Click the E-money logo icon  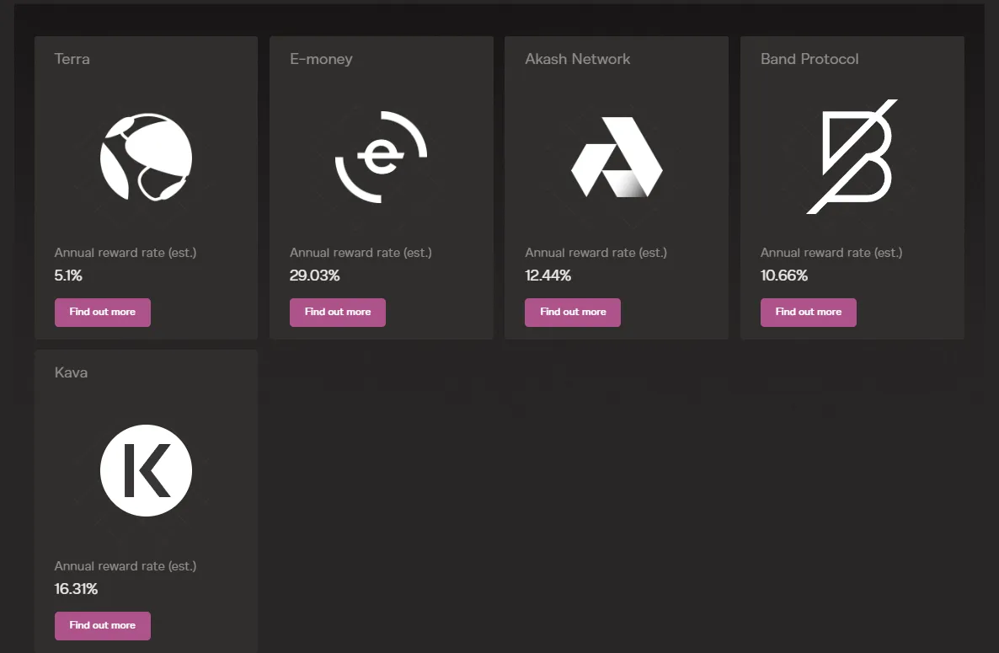381,158
